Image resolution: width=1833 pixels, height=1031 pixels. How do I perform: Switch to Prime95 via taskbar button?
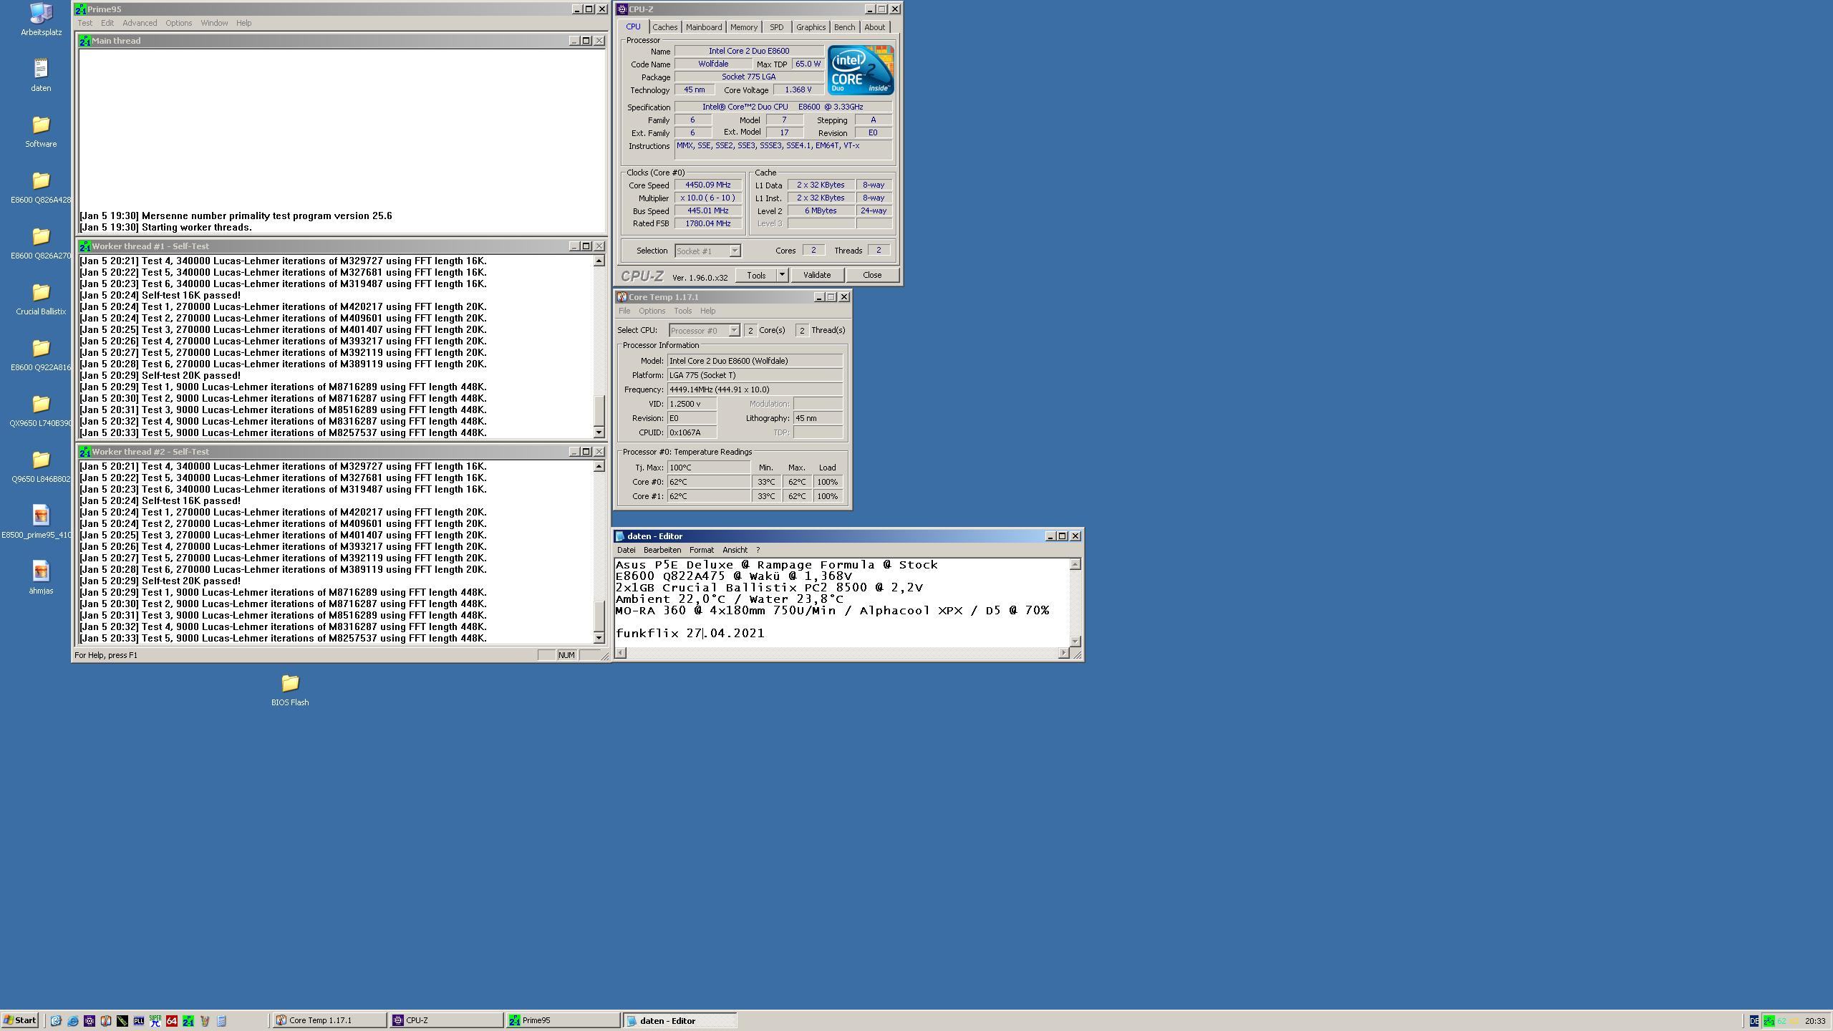[x=563, y=1021]
